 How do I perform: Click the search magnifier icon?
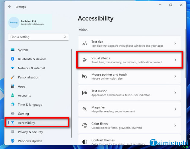point(65,37)
